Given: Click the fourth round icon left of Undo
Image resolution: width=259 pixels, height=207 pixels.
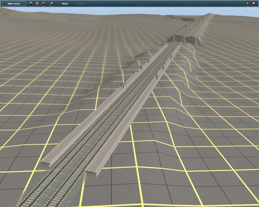Looking at the screenshot, I should 52,4.
